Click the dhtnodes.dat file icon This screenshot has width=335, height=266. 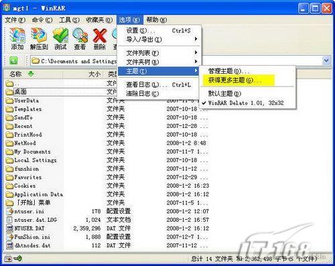9,245
